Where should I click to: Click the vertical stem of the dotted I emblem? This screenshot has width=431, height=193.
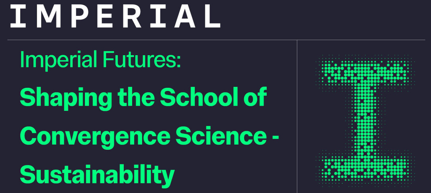click(365, 119)
